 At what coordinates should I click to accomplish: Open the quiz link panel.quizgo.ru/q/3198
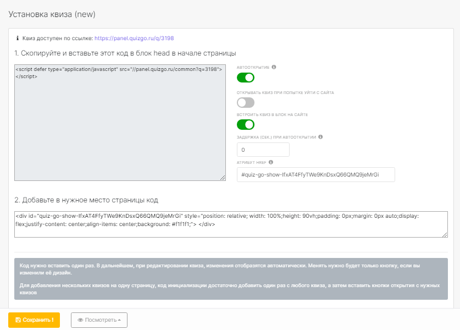[134, 38]
